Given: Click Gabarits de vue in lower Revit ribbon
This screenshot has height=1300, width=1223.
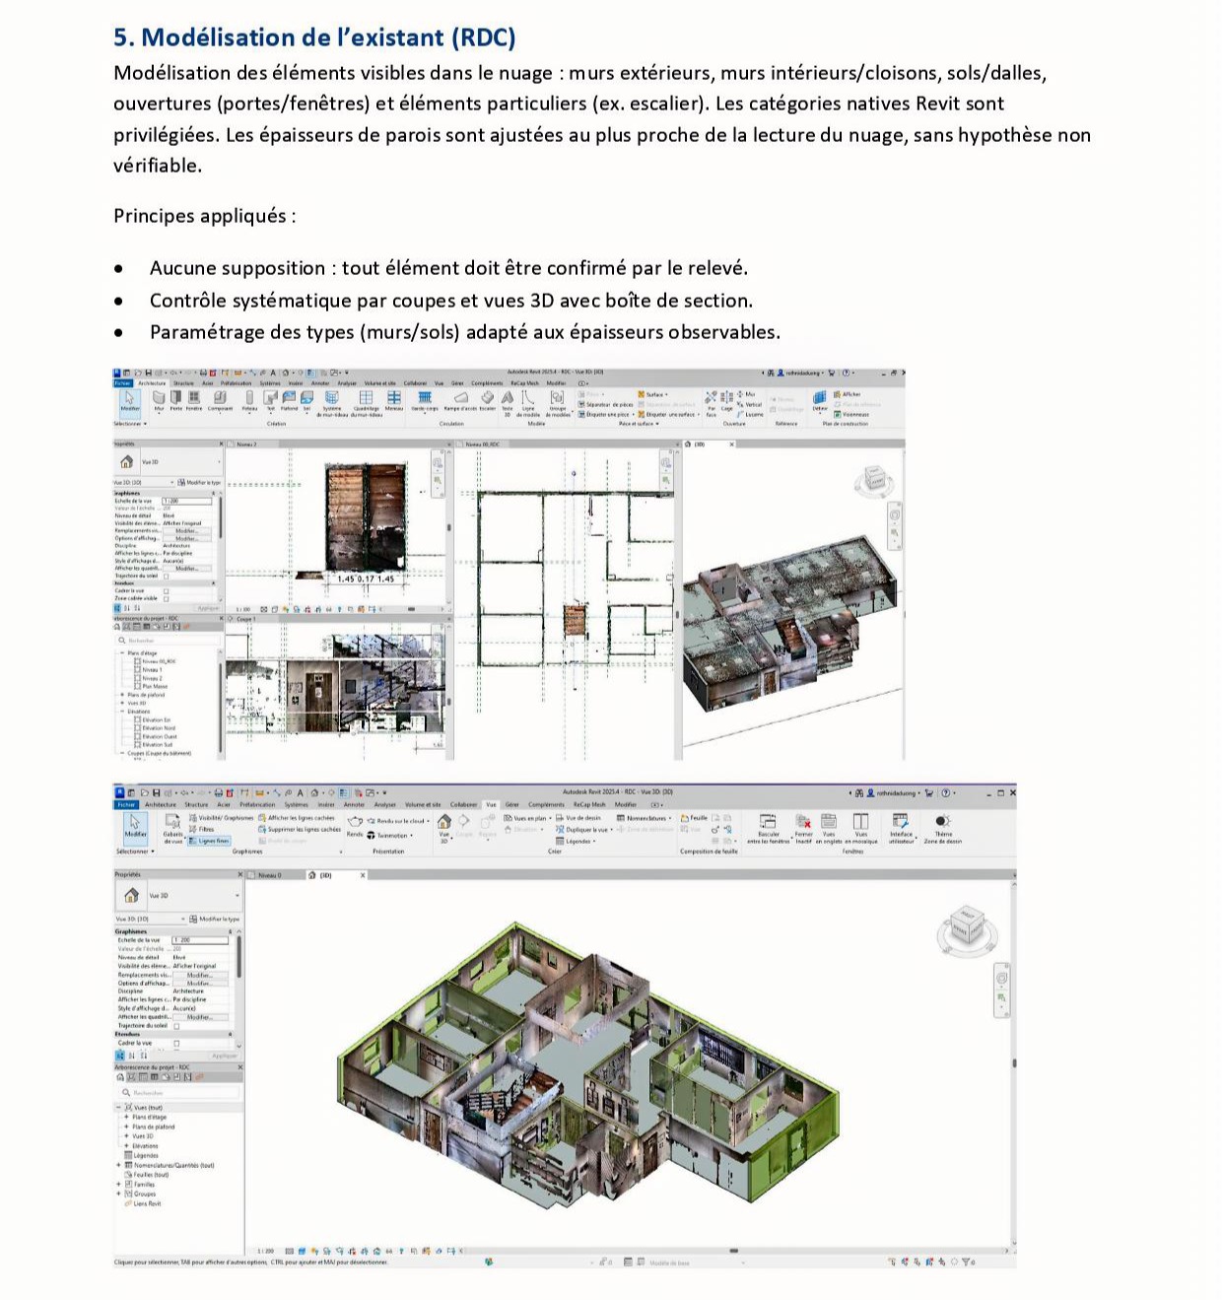Looking at the screenshot, I should coord(173,829).
